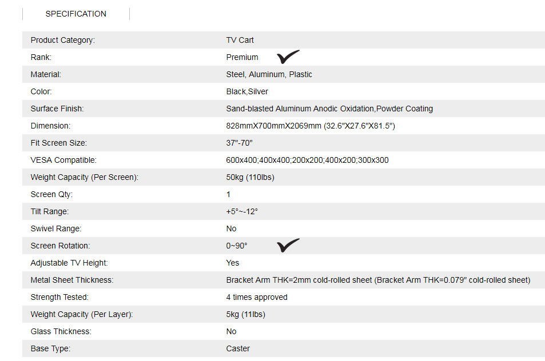
Task: Select the Product Category label
Action: pos(63,40)
